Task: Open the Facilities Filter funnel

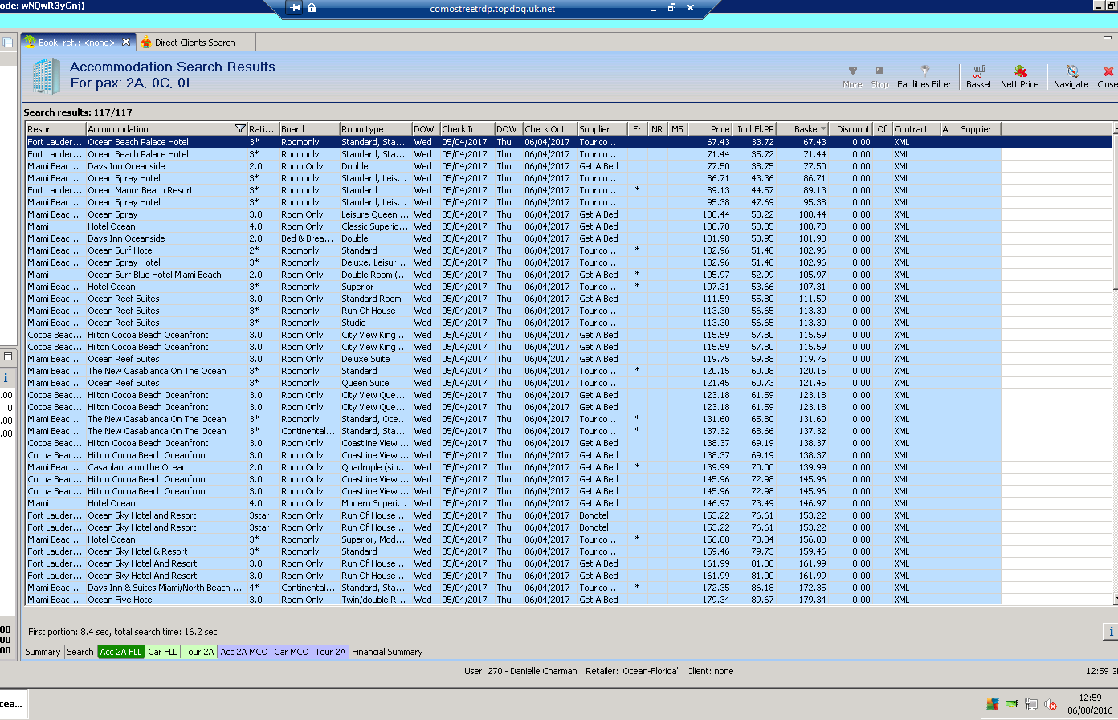Action: tap(924, 77)
